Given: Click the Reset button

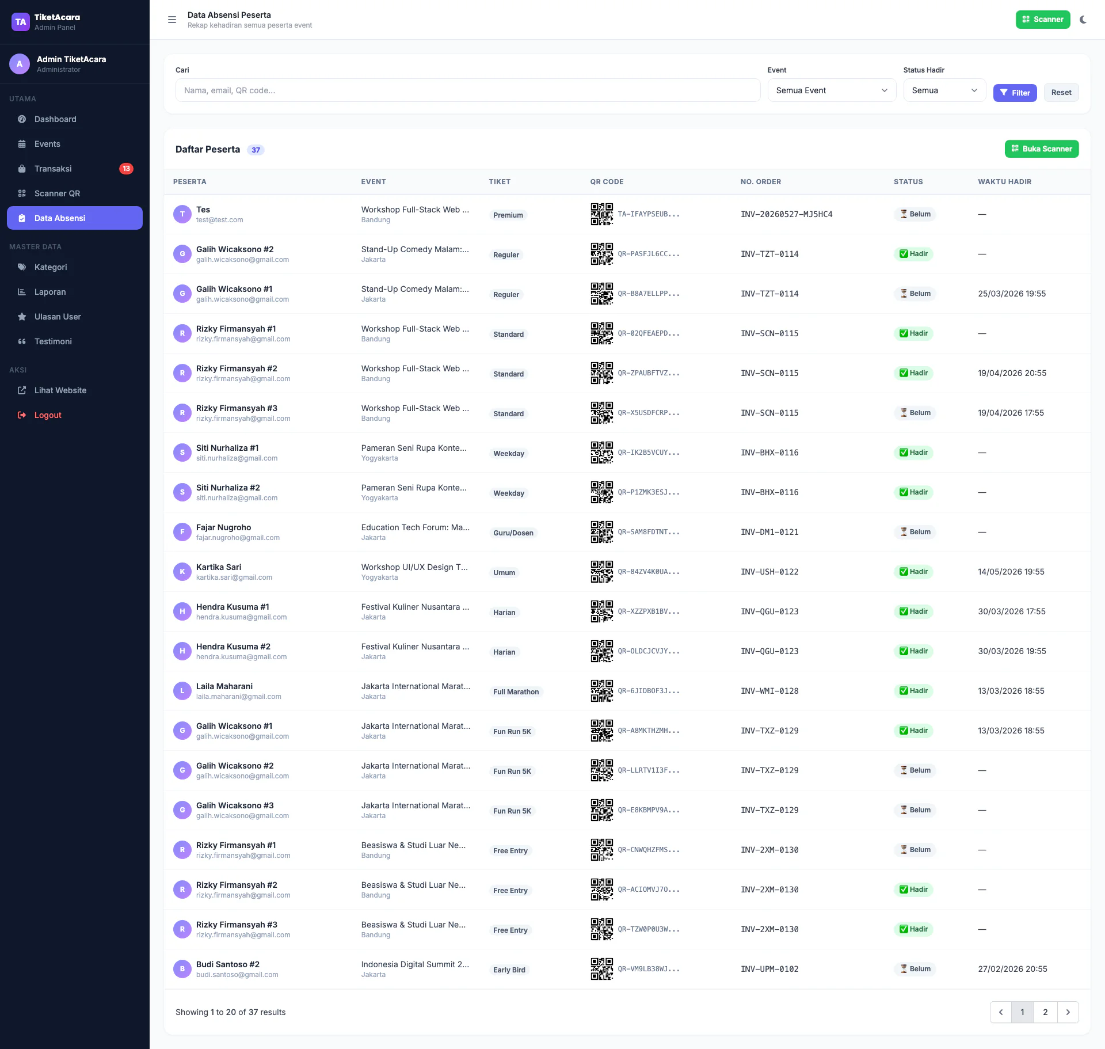Looking at the screenshot, I should coord(1061,93).
